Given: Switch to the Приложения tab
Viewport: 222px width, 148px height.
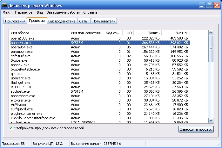Looking at the screenshot, I should pyautogui.click(x=15, y=21).
